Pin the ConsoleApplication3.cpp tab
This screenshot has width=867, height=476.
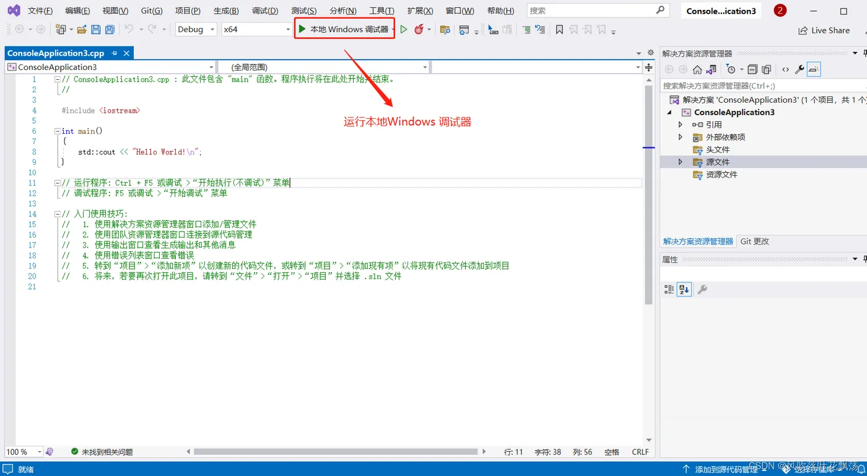[115, 53]
